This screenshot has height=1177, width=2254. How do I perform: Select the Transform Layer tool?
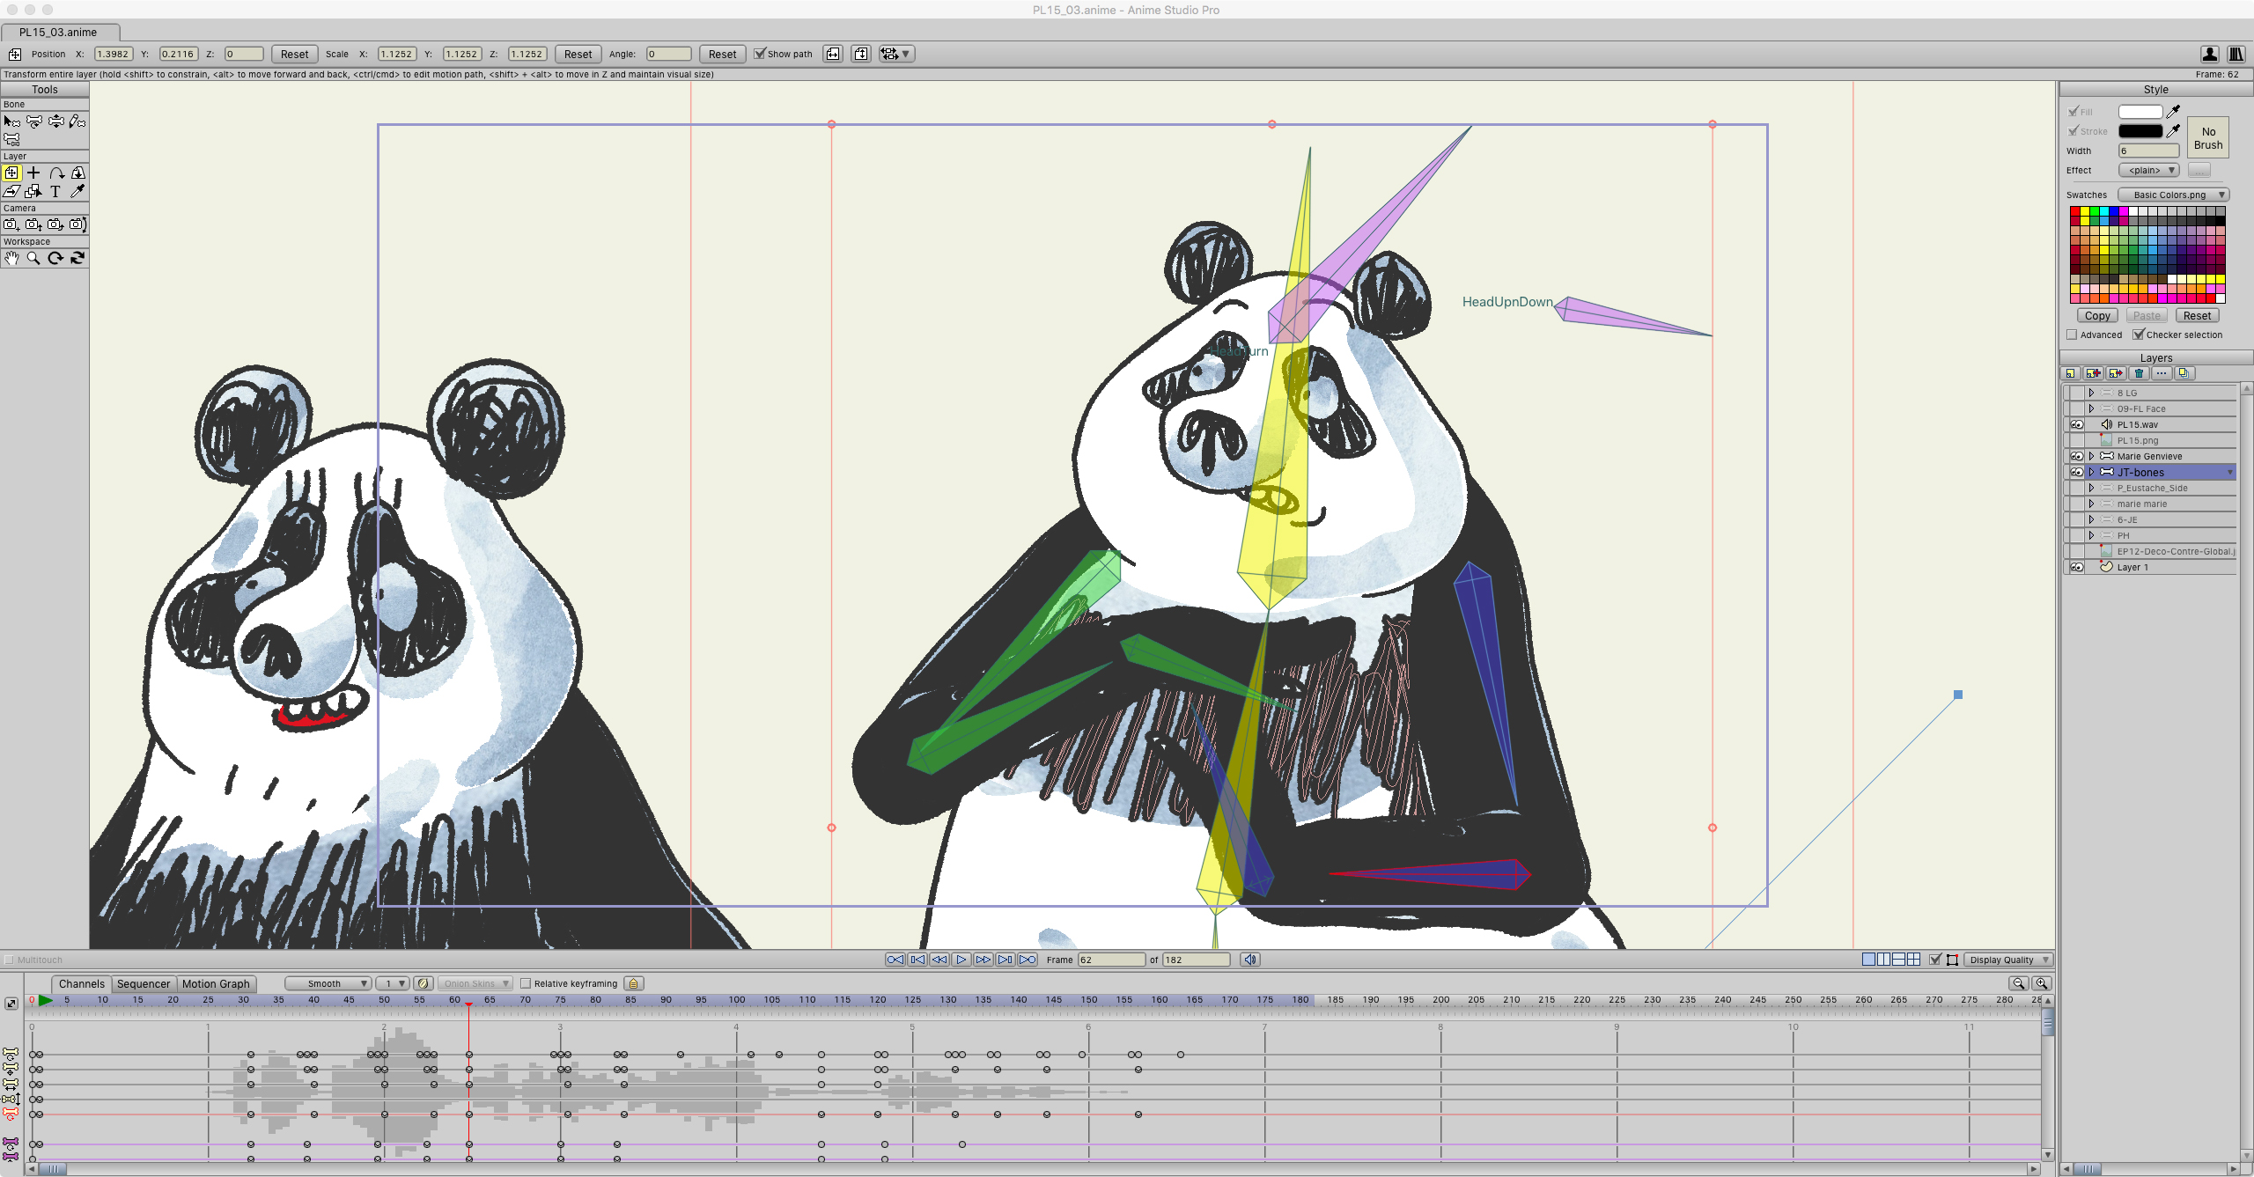(x=11, y=173)
